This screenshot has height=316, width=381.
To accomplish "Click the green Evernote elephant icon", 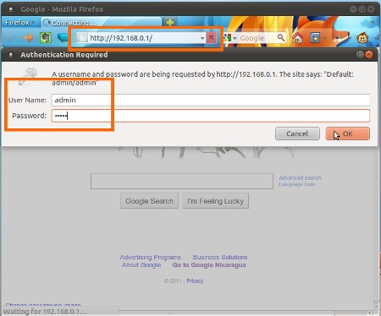I will pyautogui.click(x=45, y=37).
